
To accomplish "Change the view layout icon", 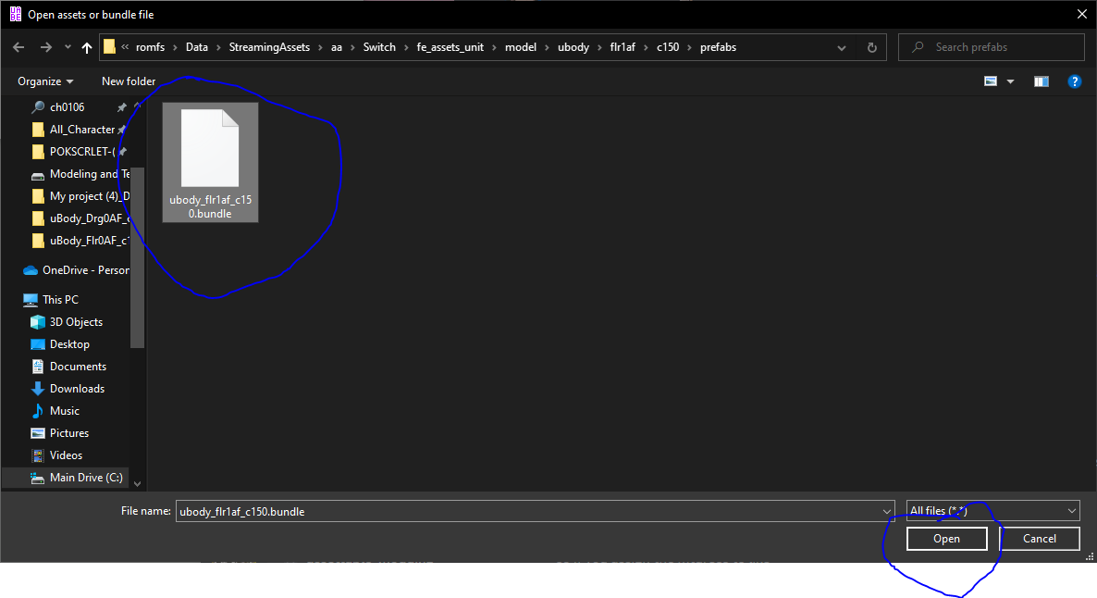I will (x=991, y=81).
